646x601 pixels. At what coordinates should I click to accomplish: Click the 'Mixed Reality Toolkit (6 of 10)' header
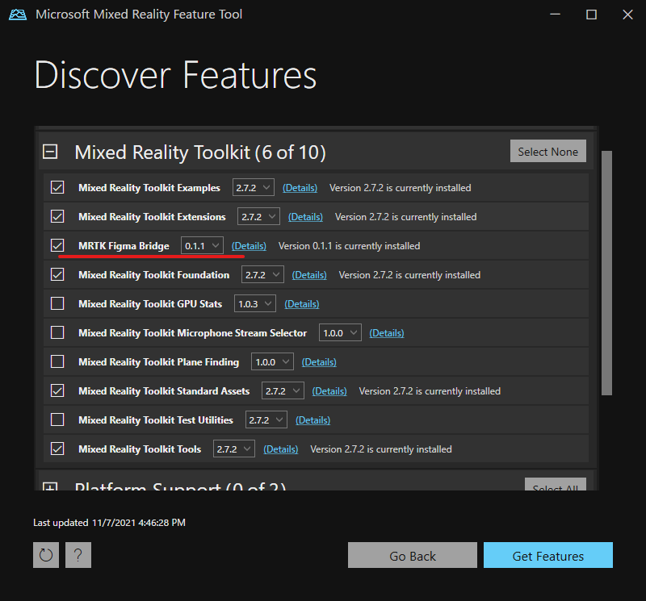tap(200, 152)
